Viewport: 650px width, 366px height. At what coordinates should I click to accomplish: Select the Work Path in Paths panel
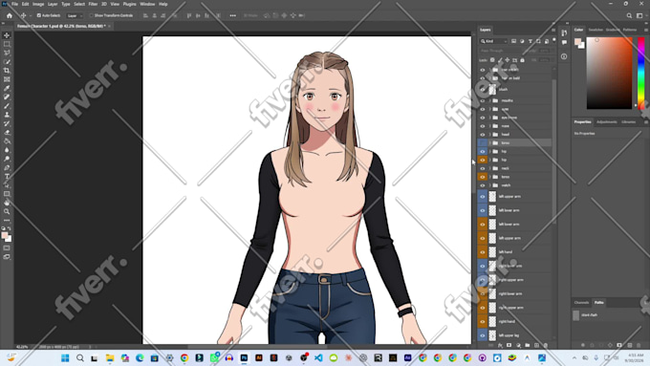(607, 315)
